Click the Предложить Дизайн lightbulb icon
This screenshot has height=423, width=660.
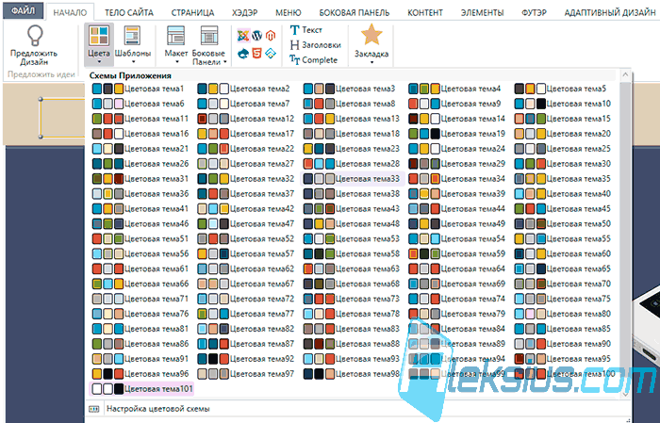click(x=35, y=35)
